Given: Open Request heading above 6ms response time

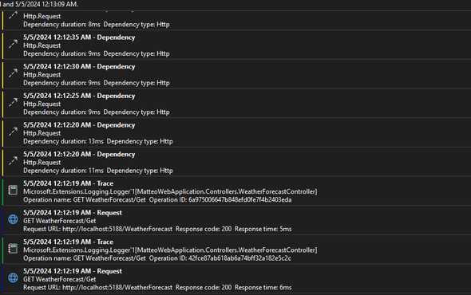Looking at the screenshot, I should tap(73, 271).
